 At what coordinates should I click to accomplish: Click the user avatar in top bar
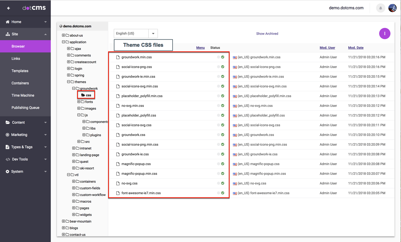tap(392, 8)
